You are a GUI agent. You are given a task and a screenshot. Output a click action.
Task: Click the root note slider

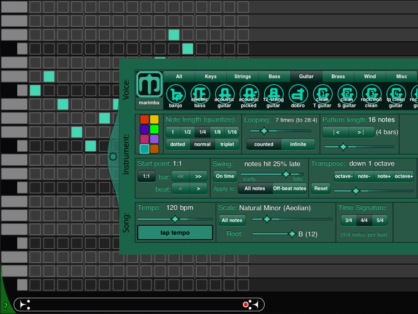pos(274,234)
